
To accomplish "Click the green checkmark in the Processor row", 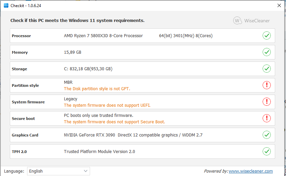I will (267, 35).
